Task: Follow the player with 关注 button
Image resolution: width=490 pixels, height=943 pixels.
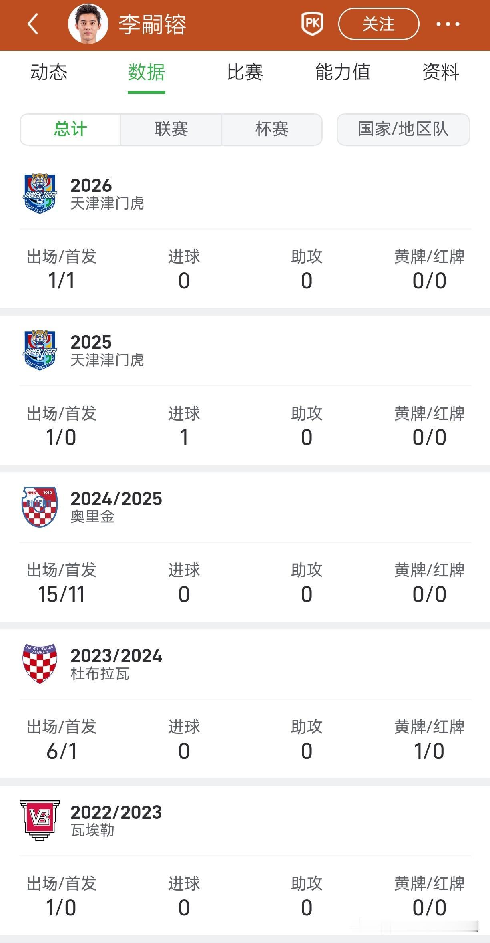Action: coord(379,24)
